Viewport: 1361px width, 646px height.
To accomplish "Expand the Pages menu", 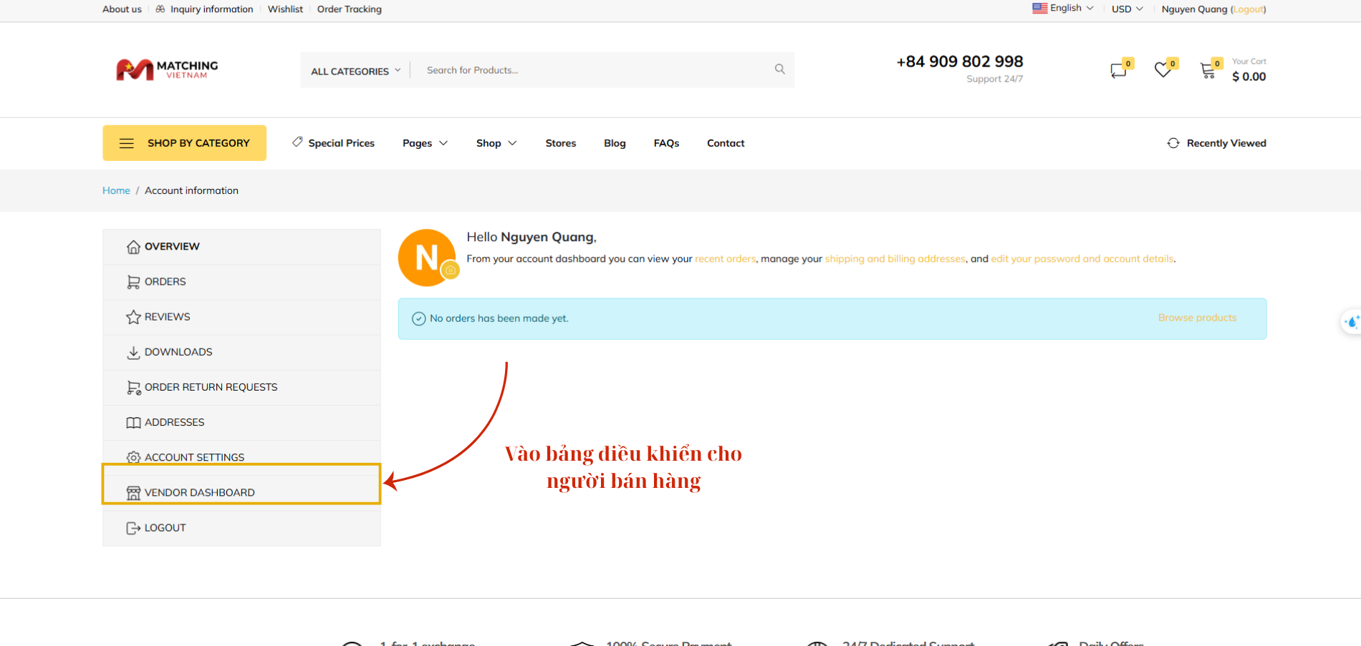I will (425, 143).
